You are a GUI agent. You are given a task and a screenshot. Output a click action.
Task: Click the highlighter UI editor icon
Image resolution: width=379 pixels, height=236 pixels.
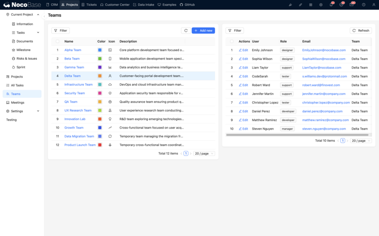coord(290,4)
